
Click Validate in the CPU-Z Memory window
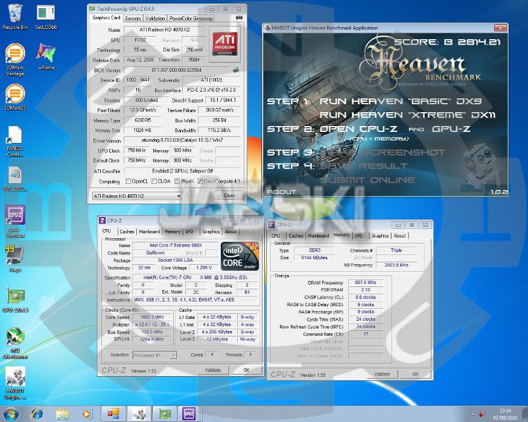(382, 374)
